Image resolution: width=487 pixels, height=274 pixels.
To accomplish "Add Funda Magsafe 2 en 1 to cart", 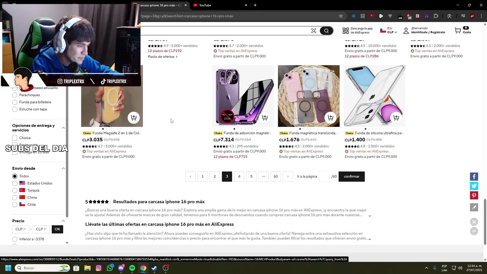I will pos(134,118).
